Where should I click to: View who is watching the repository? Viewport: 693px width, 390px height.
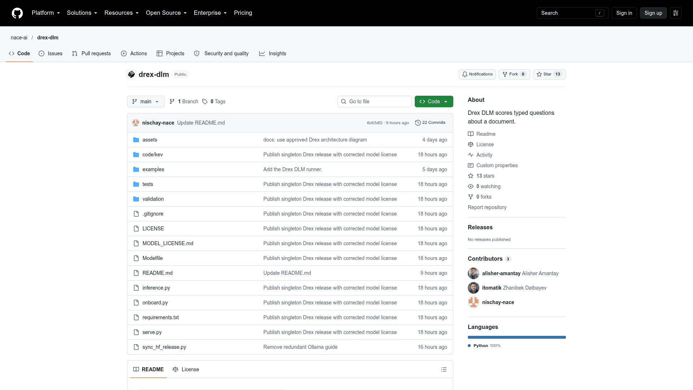488,186
